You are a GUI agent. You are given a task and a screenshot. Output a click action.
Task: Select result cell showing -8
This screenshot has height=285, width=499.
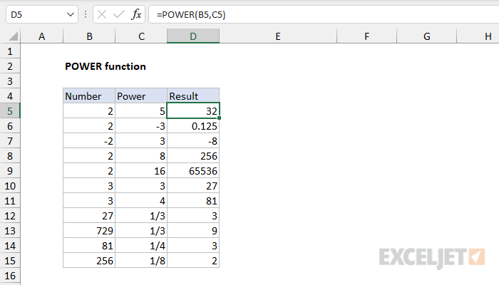click(193, 141)
